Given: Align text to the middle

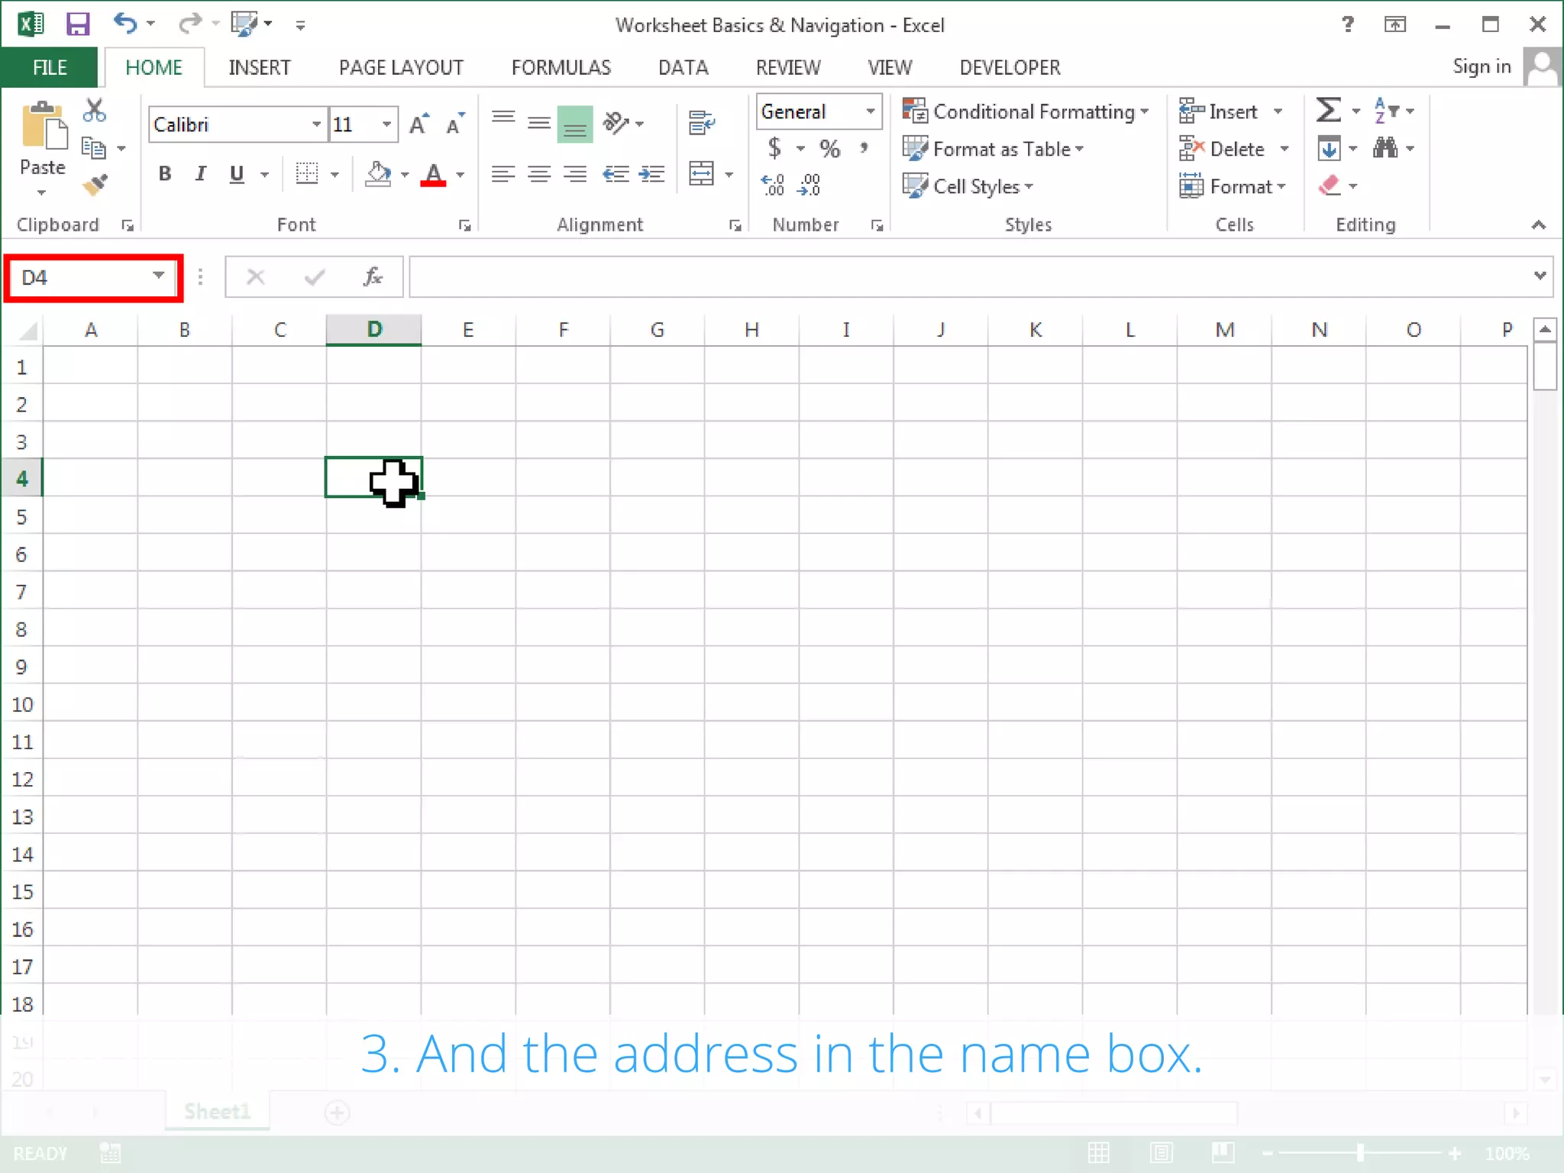Looking at the screenshot, I should (x=539, y=122).
